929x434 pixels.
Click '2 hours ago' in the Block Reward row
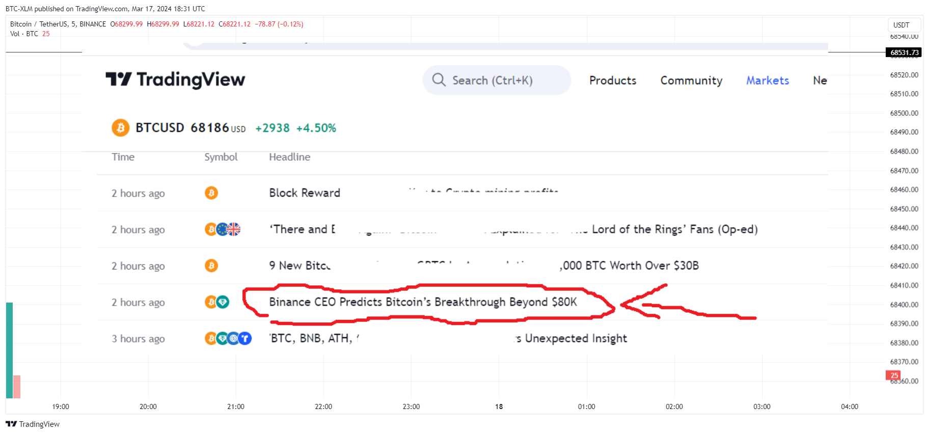pos(139,194)
